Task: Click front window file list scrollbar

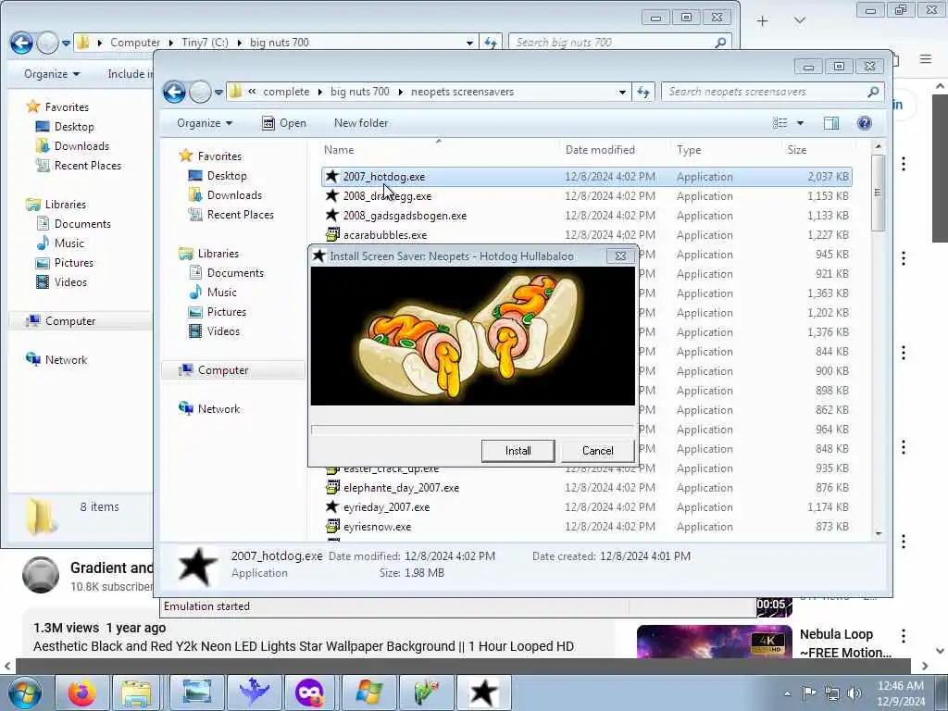Action: coord(878,193)
